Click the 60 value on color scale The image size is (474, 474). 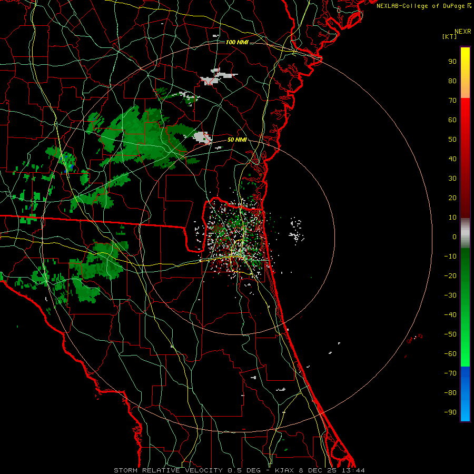(x=452, y=120)
